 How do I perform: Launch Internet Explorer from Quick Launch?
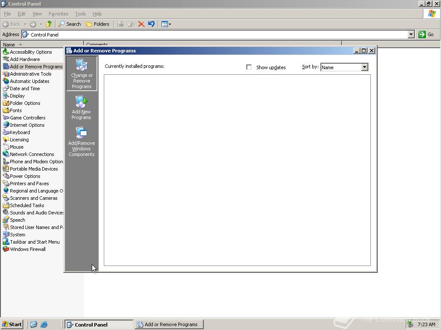pyautogui.click(x=44, y=324)
